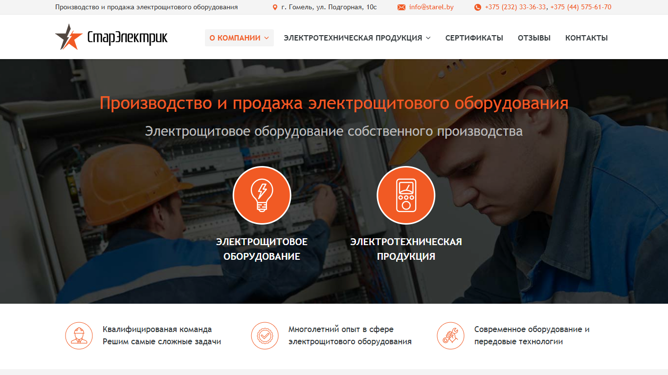Click the text Многолетний опыт в сфере
This screenshot has height=375, width=668.
click(341, 330)
